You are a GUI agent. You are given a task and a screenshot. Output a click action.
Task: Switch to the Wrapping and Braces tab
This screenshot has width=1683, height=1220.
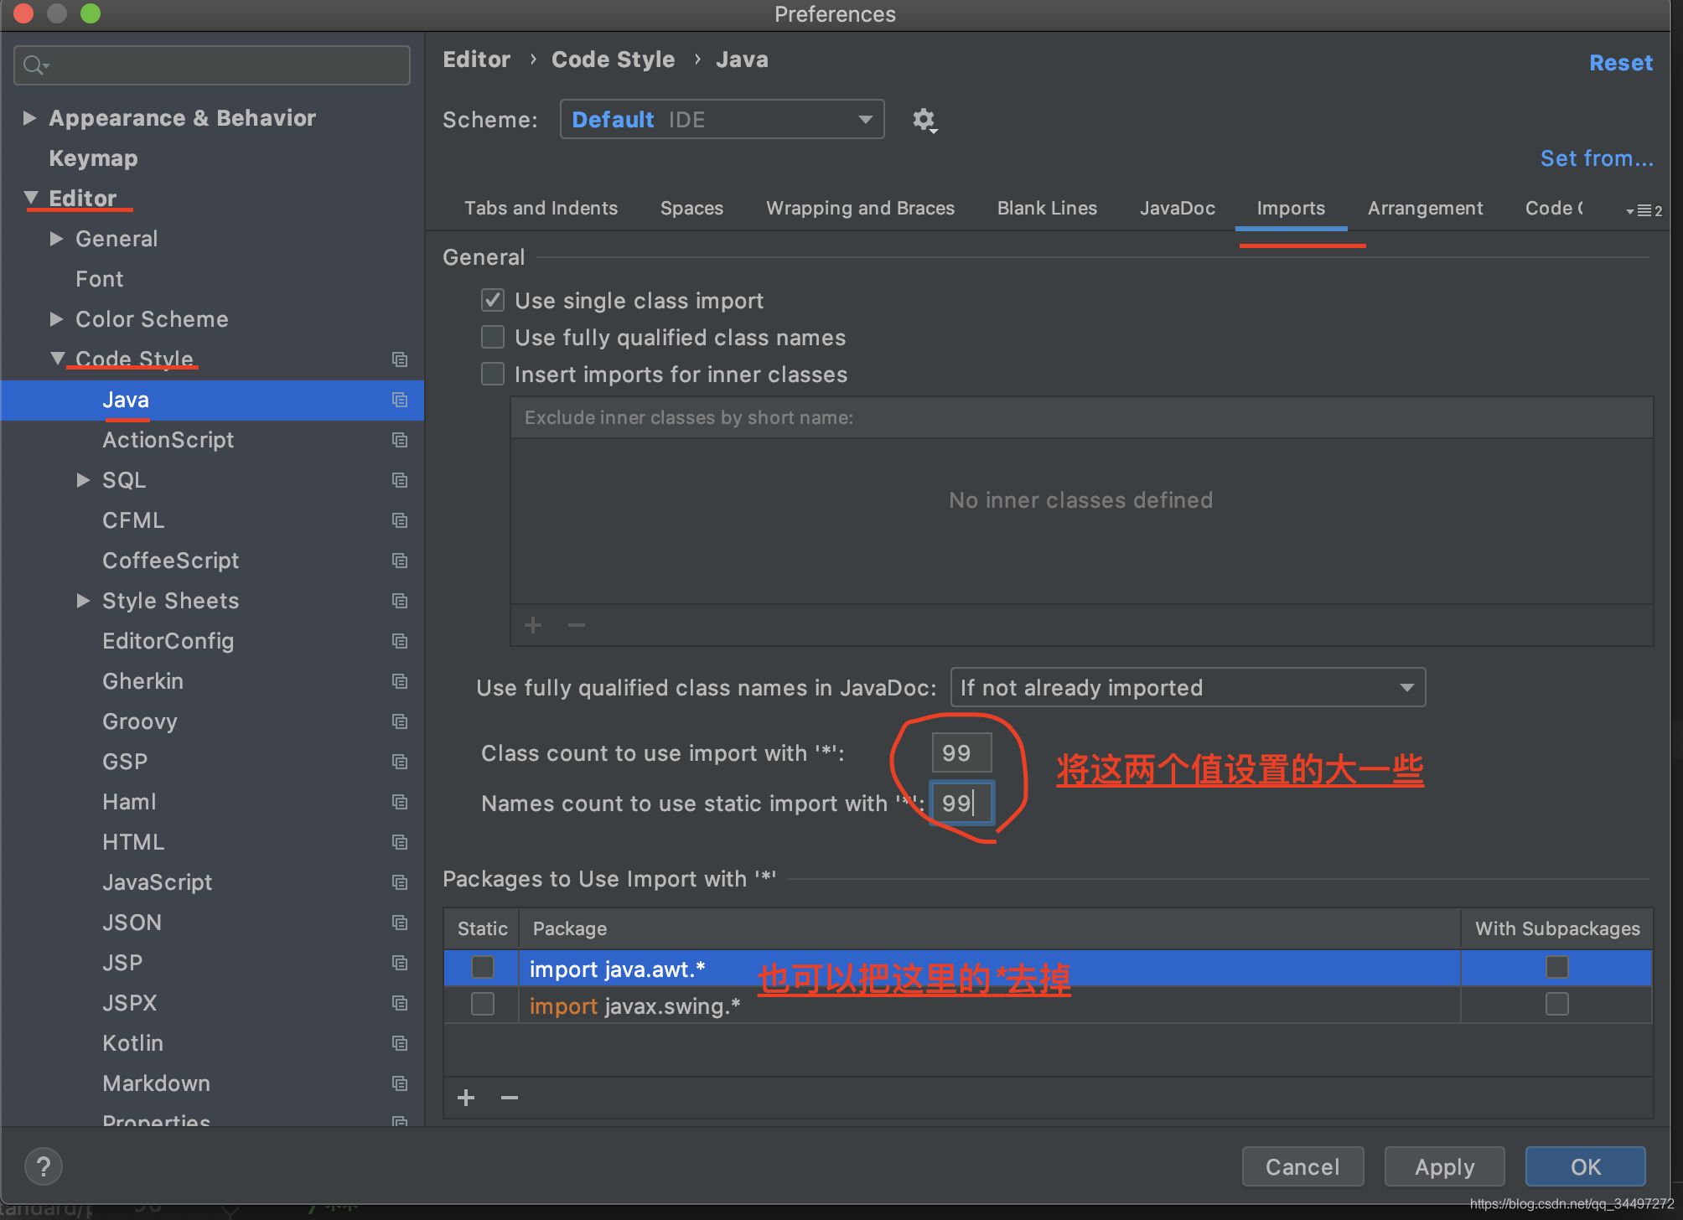coord(860,208)
